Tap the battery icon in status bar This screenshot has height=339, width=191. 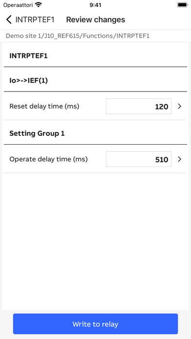[x=183, y=5]
